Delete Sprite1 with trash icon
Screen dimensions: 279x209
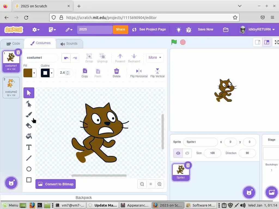(x=188, y=165)
